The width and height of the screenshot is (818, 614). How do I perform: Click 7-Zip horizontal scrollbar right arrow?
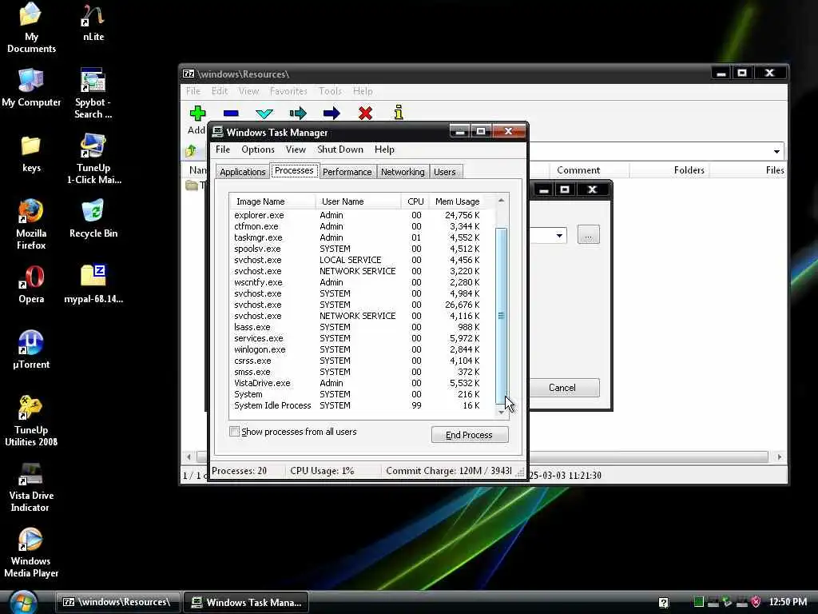click(x=780, y=457)
